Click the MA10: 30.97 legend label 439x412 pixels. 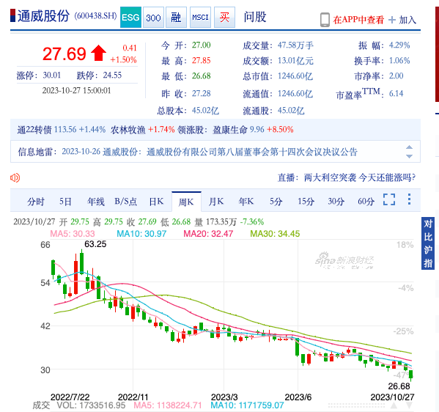(x=141, y=234)
